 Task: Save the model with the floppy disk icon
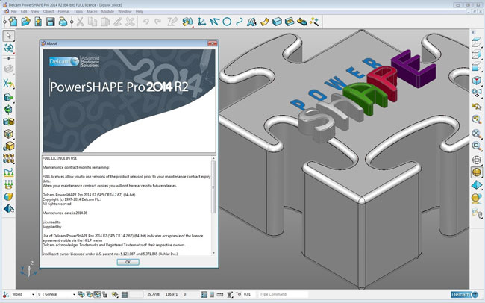coord(51,22)
